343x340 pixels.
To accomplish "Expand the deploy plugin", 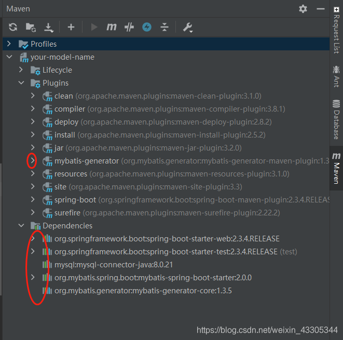I will point(33,121).
